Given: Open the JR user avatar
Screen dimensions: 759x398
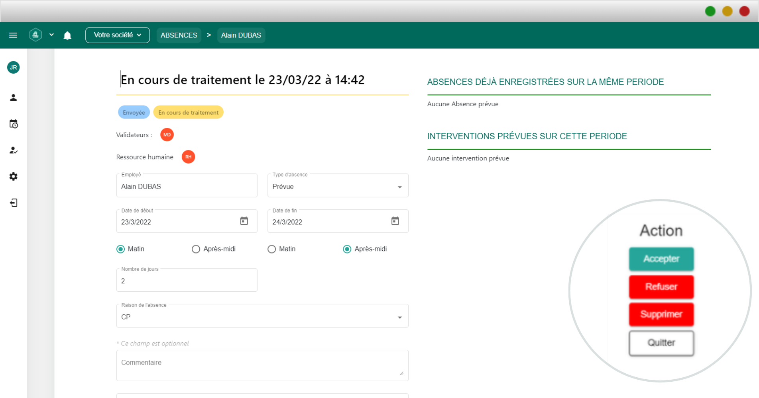Looking at the screenshot, I should tap(13, 67).
